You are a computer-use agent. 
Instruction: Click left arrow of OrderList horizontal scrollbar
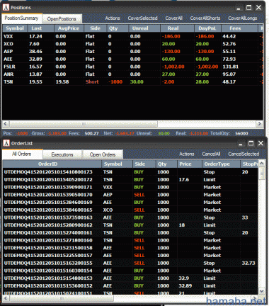(6, 298)
